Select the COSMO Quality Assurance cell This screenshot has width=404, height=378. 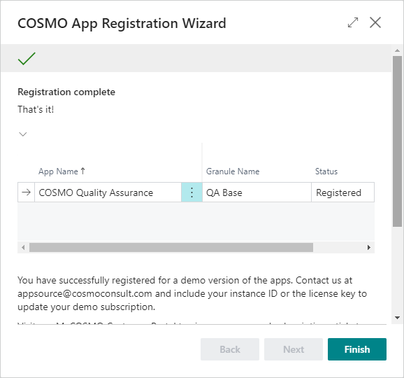(108, 192)
